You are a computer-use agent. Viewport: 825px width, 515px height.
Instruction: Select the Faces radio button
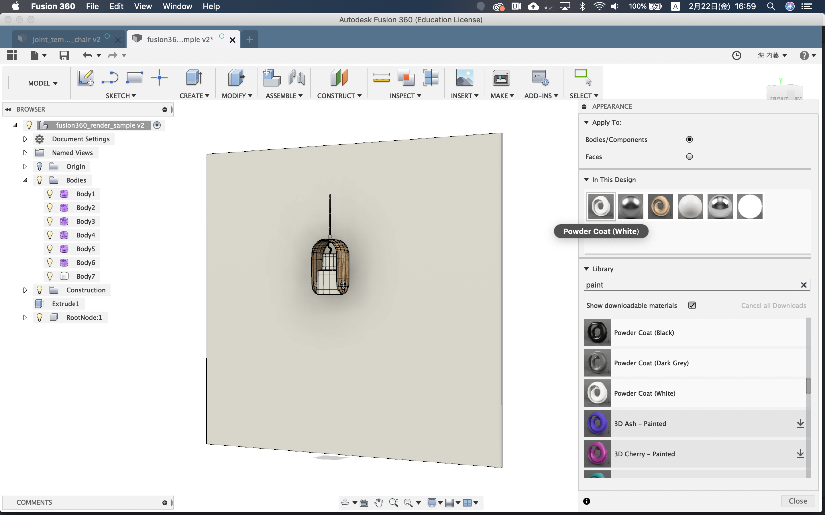689,157
